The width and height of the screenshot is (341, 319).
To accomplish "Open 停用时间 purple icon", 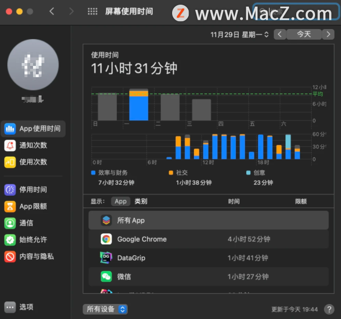I will pyautogui.click(x=10, y=190).
